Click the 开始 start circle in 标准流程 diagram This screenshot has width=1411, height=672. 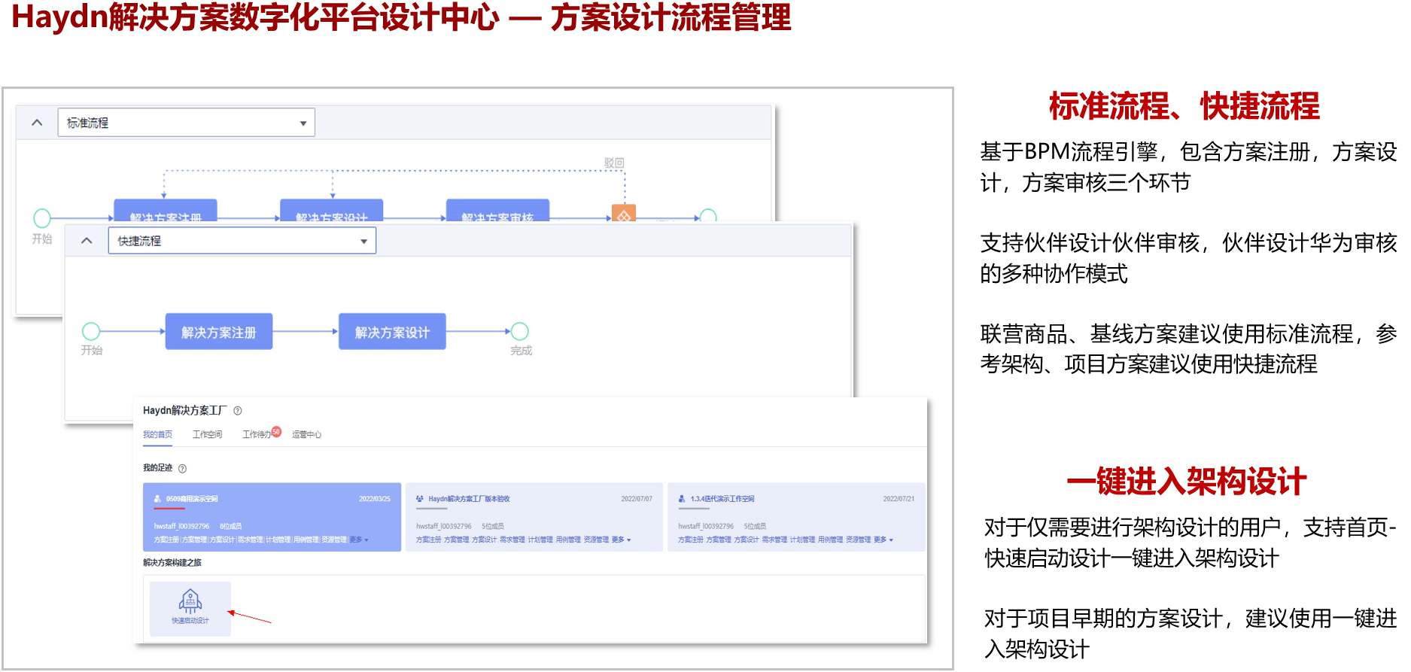pos(42,218)
